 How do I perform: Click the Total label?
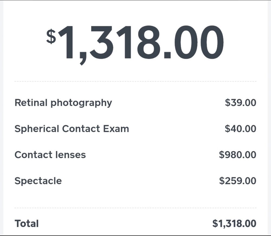point(27,223)
